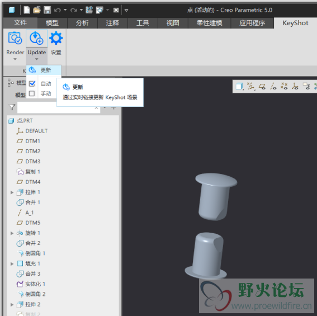
Task: Click the model tree search field
Action: point(59,107)
